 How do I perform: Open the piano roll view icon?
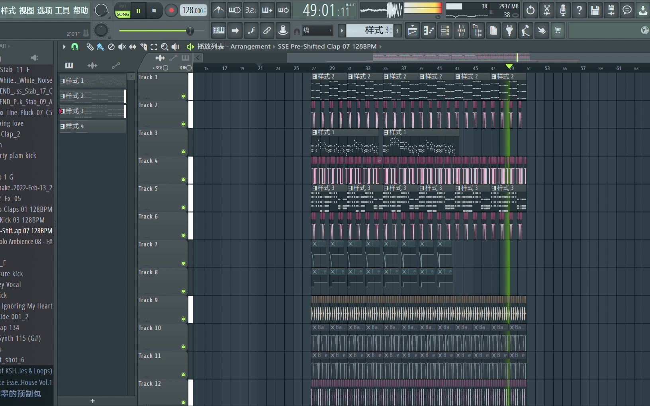pyautogui.click(x=429, y=31)
